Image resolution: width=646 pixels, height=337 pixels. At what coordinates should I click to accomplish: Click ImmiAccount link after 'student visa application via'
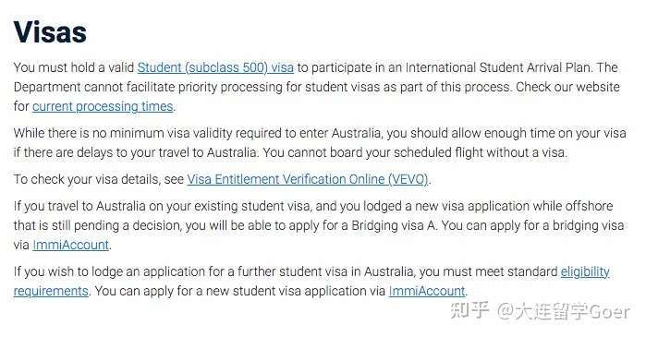coord(427,291)
